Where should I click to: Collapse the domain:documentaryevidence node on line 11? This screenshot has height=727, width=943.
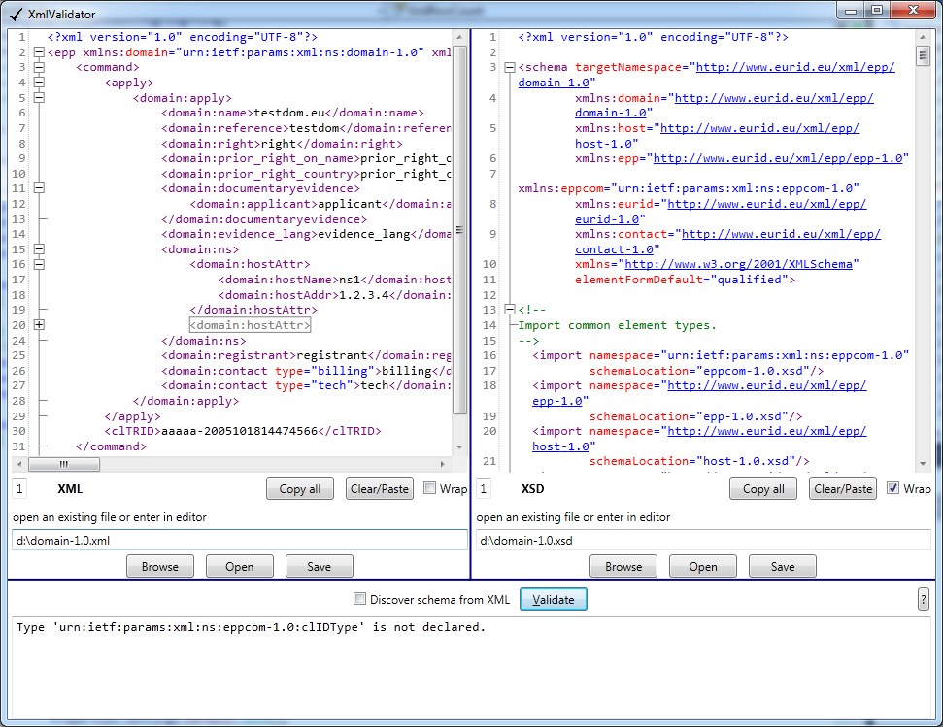pyautogui.click(x=39, y=188)
